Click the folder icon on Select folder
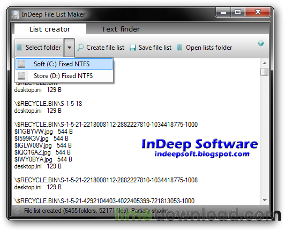The height and width of the screenshot is (231, 285). click(x=19, y=48)
